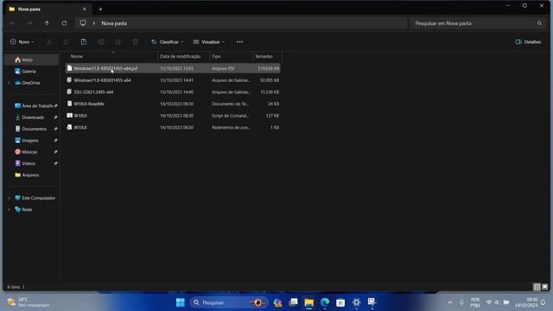Toggle the Detalhes pane
The width and height of the screenshot is (553, 311).
click(528, 42)
